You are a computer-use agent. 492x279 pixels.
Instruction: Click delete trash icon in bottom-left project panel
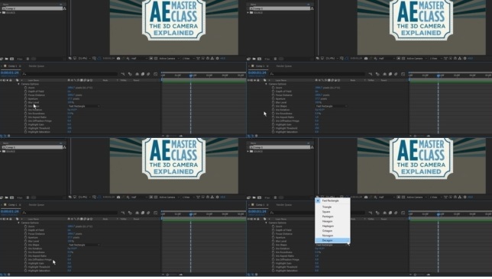(x=28, y=197)
